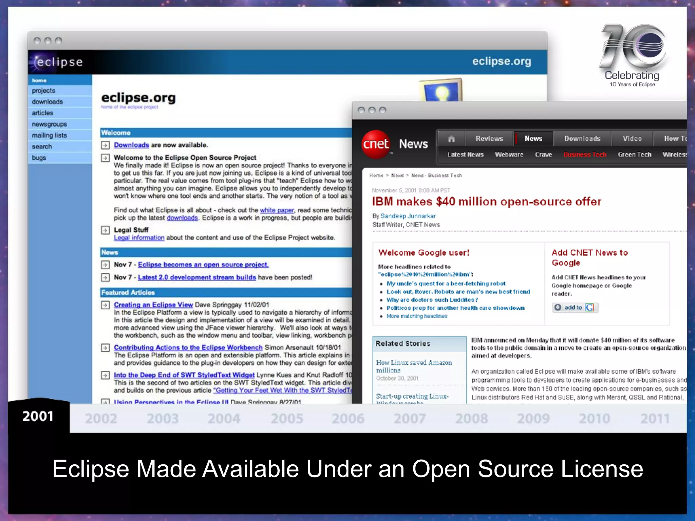
Task: Open Latest News subsection
Action: coord(465,155)
